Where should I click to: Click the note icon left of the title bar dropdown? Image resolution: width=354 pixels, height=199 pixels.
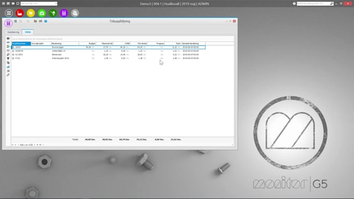click(x=18, y=4)
